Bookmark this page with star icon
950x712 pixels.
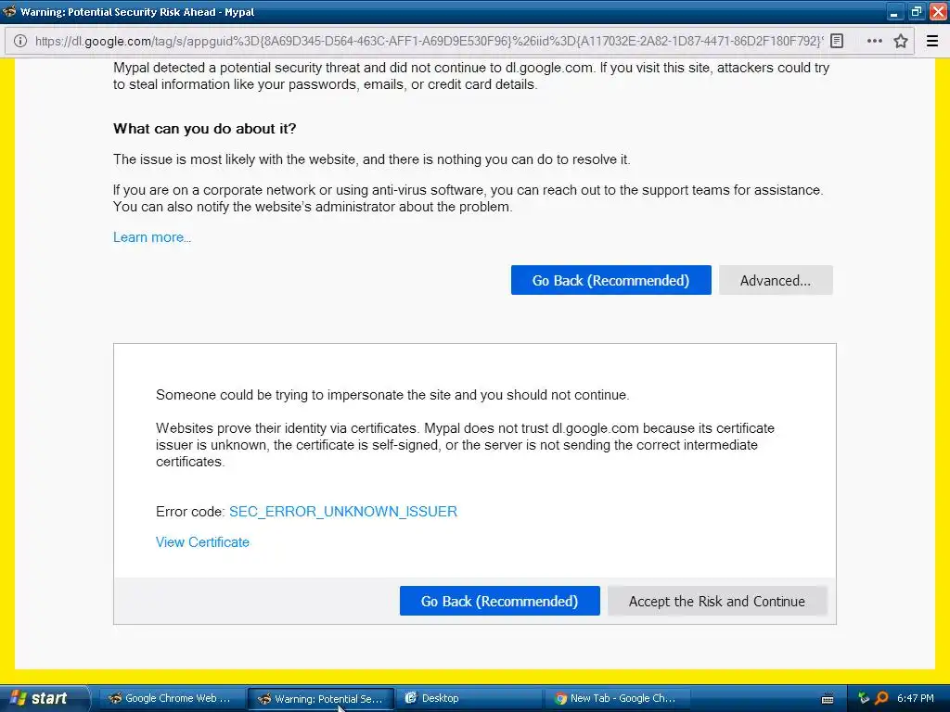coord(901,41)
